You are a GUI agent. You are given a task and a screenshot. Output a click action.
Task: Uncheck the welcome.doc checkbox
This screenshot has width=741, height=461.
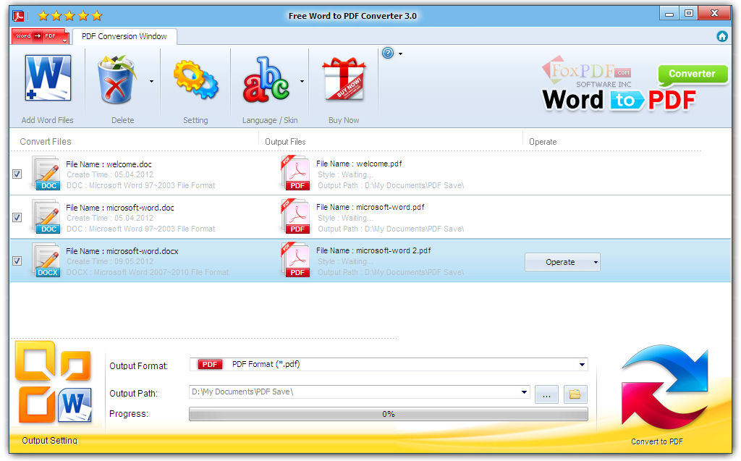point(17,174)
